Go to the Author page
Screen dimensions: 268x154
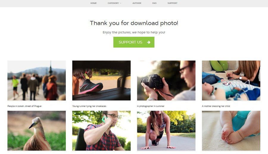click(x=137, y=3)
